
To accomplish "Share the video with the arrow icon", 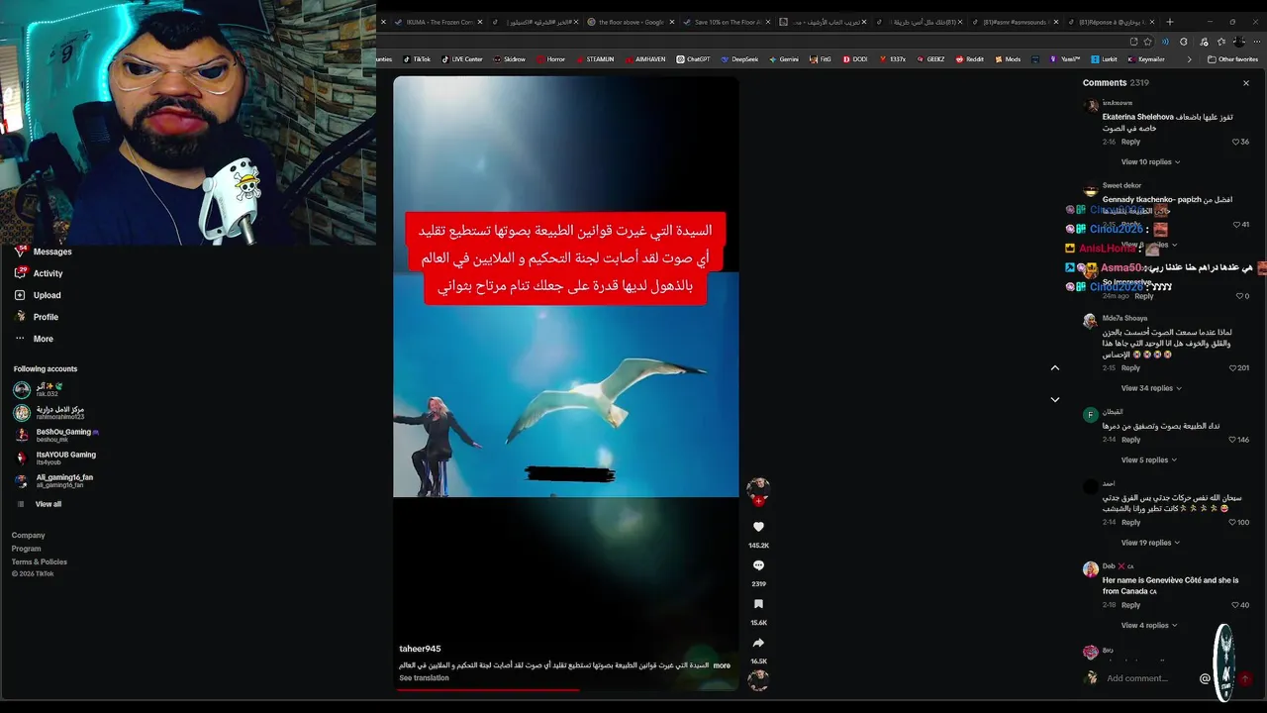I will coord(758,643).
